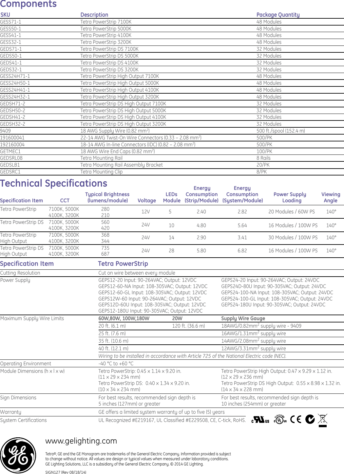Open the www.gelighting.com link
This screenshot has height=474, width=344.
tap(81, 441)
